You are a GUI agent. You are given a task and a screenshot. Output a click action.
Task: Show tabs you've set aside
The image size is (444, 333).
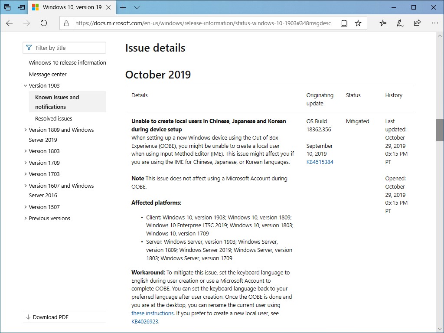pyautogui.click(x=7, y=7)
